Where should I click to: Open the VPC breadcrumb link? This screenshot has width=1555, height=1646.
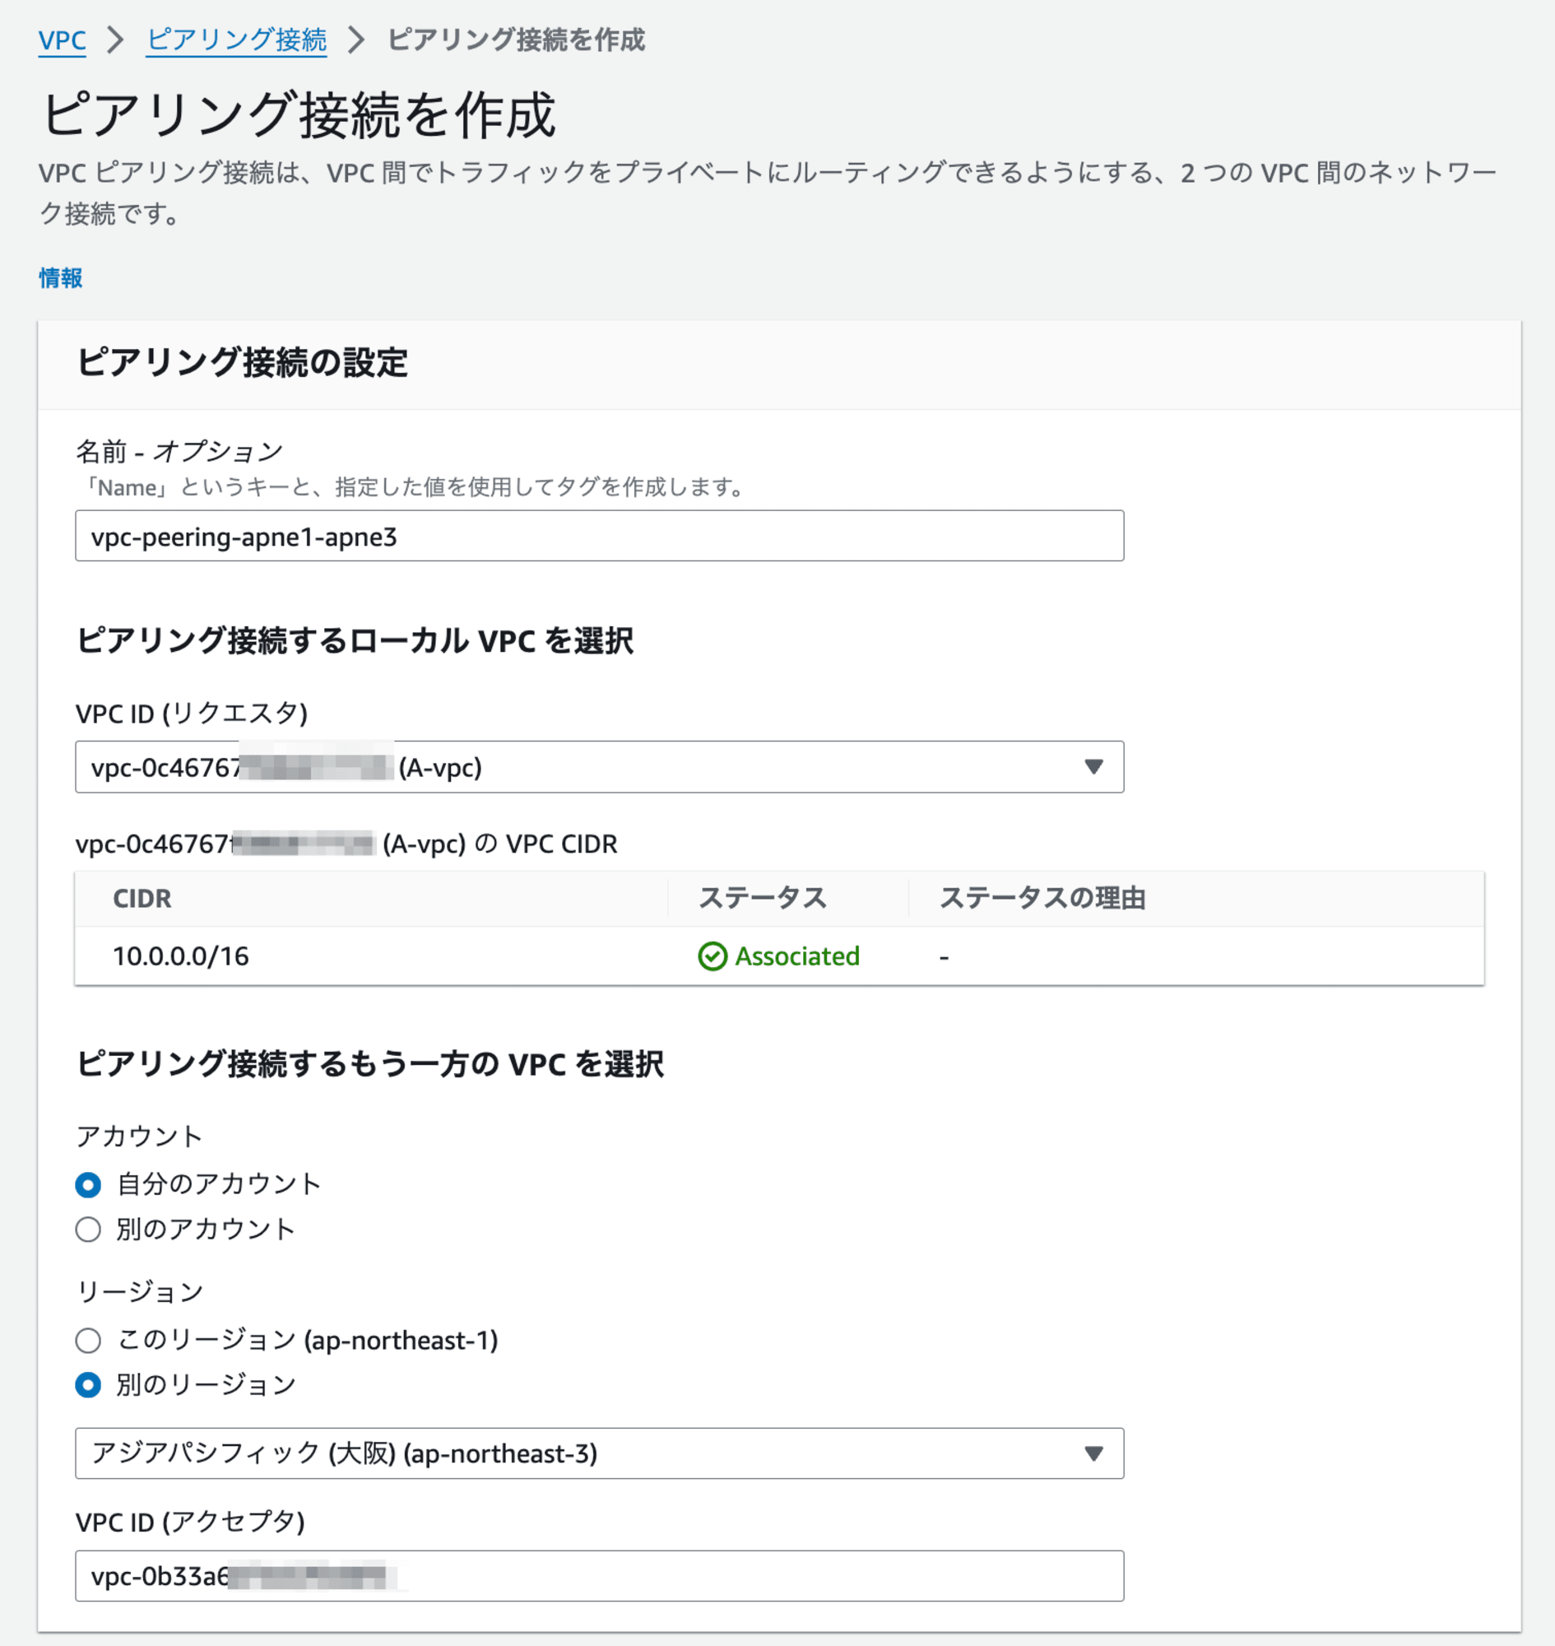[x=63, y=40]
